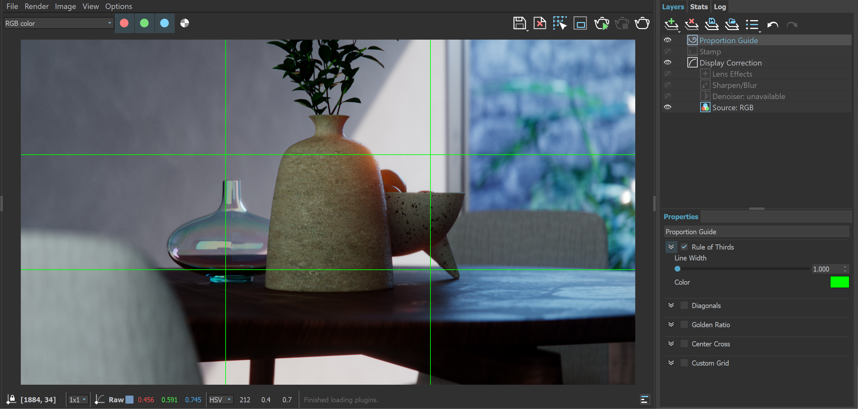Open the Image menu

click(65, 6)
